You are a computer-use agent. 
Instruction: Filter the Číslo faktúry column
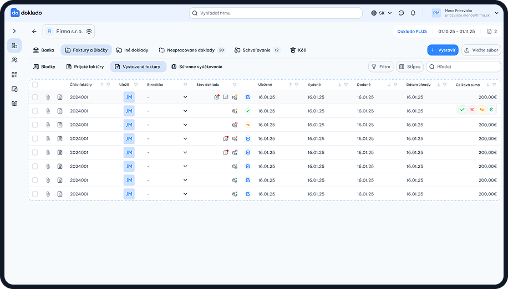click(108, 85)
